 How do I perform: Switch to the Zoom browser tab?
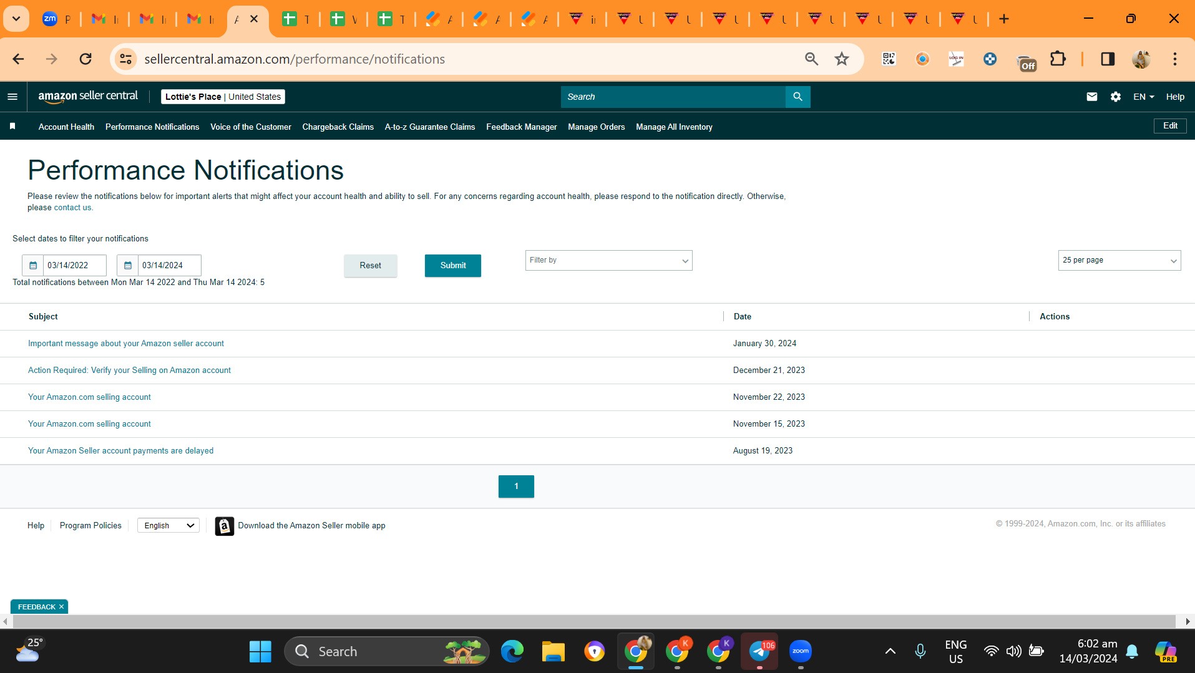pos(57,19)
